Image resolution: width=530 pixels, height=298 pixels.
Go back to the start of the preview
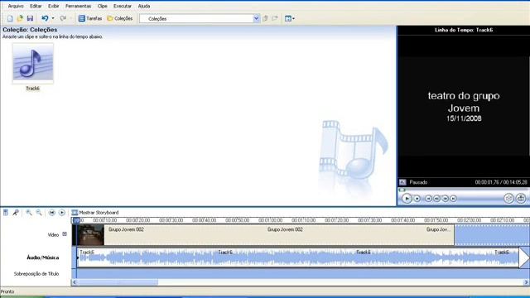coord(428,199)
